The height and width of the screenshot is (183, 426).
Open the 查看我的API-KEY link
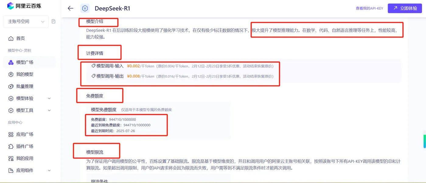tap(369, 8)
